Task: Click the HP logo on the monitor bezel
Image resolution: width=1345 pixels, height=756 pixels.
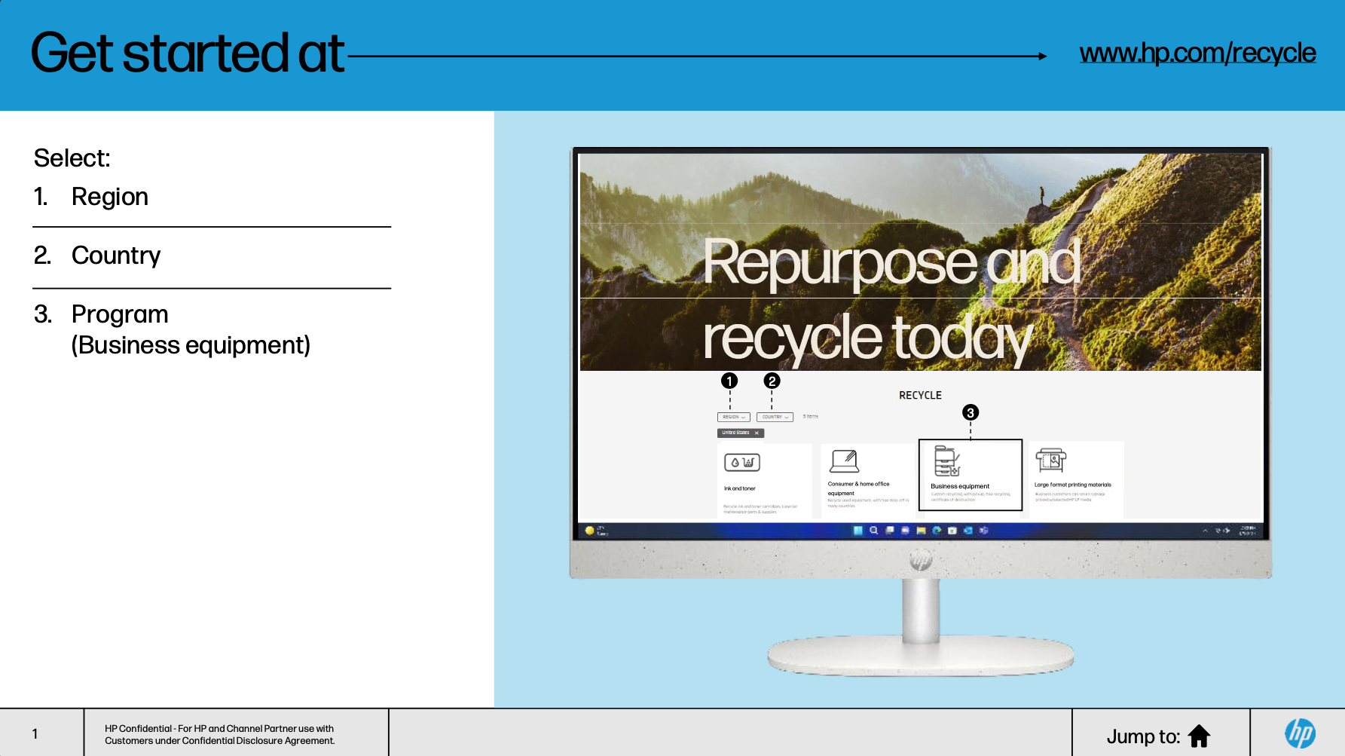Action: [920, 560]
